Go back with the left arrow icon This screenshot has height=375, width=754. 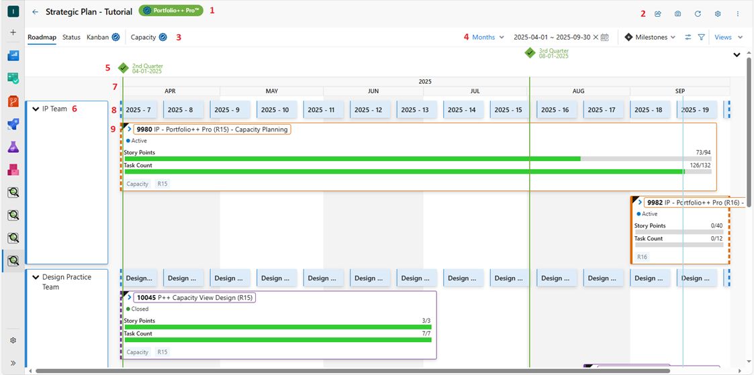tap(35, 12)
